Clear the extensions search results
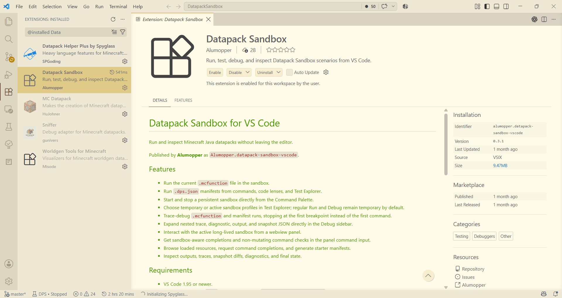This screenshot has height=298, width=562. [x=114, y=32]
